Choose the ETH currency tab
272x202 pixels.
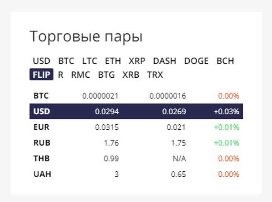tap(113, 61)
